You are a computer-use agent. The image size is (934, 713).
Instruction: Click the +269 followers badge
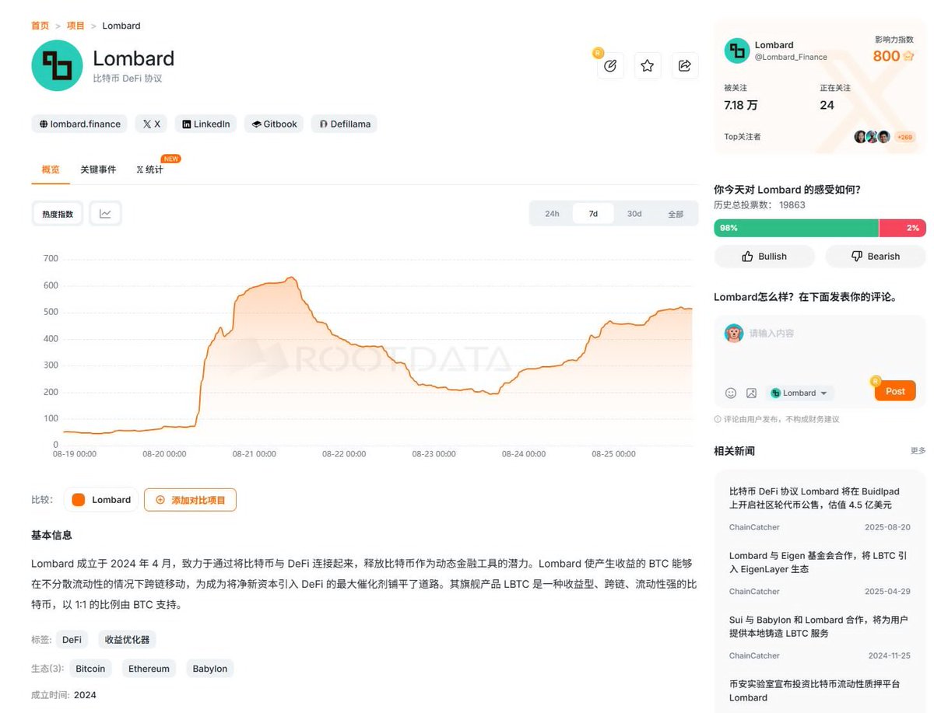click(904, 137)
